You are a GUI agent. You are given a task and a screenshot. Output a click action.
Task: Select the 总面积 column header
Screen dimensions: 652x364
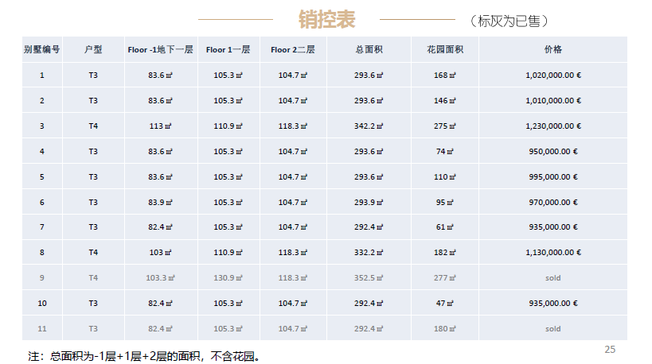pos(369,49)
